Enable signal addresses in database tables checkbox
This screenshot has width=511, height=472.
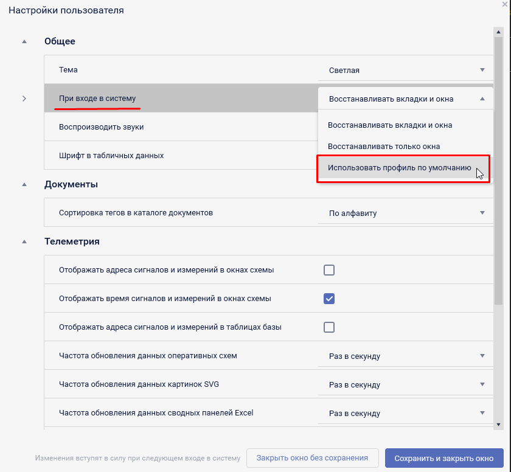click(x=329, y=327)
